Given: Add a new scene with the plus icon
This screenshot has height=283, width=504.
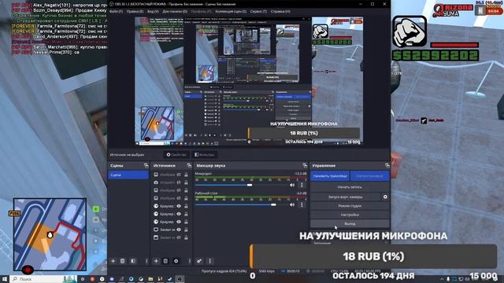Looking at the screenshot, I should pyautogui.click(x=113, y=261).
